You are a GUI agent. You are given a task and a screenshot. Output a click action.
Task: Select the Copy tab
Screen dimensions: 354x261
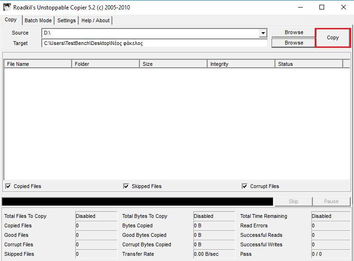click(11, 20)
